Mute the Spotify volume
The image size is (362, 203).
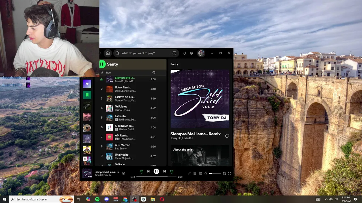tap(206, 173)
